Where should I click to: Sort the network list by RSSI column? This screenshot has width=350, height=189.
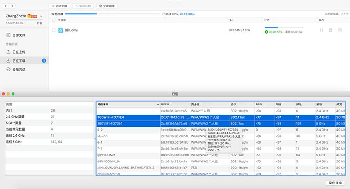point(259,104)
